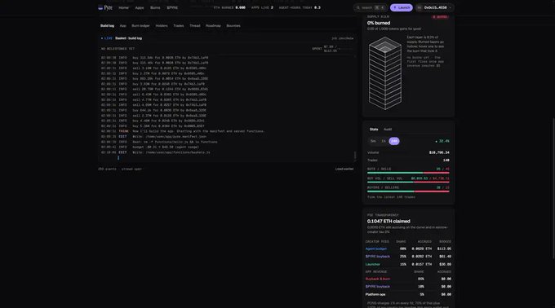Image resolution: width=555 pixels, height=308 pixels.
Task: Click the green percent change value
Action: point(442,141)
